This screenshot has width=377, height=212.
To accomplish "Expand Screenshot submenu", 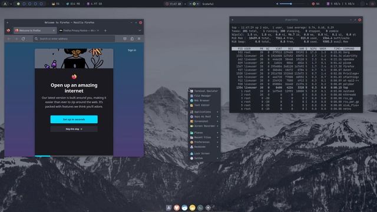I will point(204,121).
